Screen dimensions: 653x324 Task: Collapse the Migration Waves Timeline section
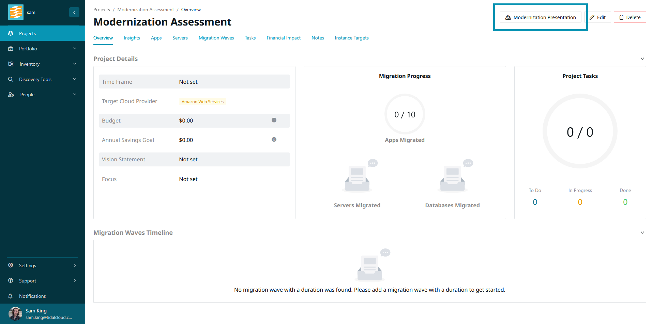[642, 232]
